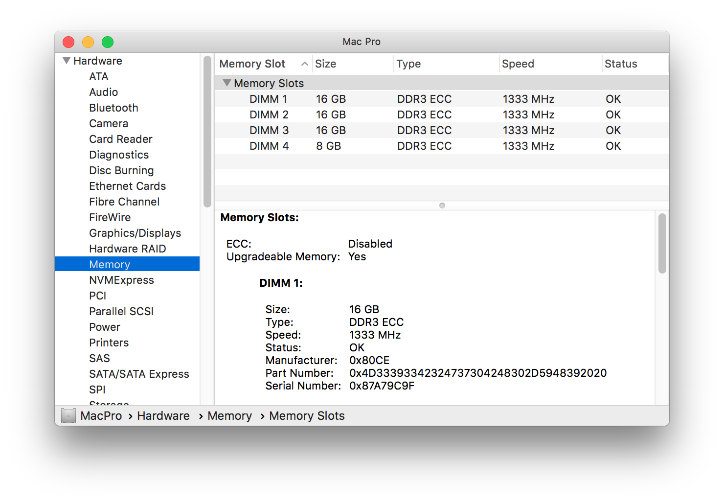Sort by the Size column header
The width and height of the screenshot is (724, 504).
coord(353,64)
